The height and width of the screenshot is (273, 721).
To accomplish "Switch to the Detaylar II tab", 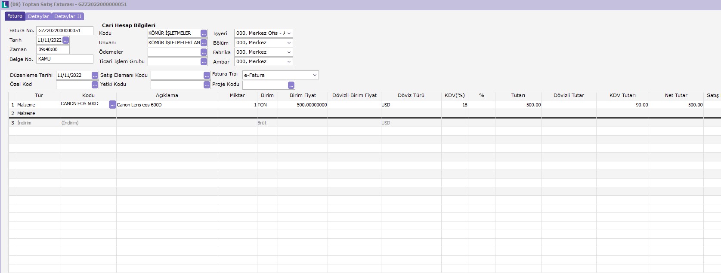I will coord(68,16).
